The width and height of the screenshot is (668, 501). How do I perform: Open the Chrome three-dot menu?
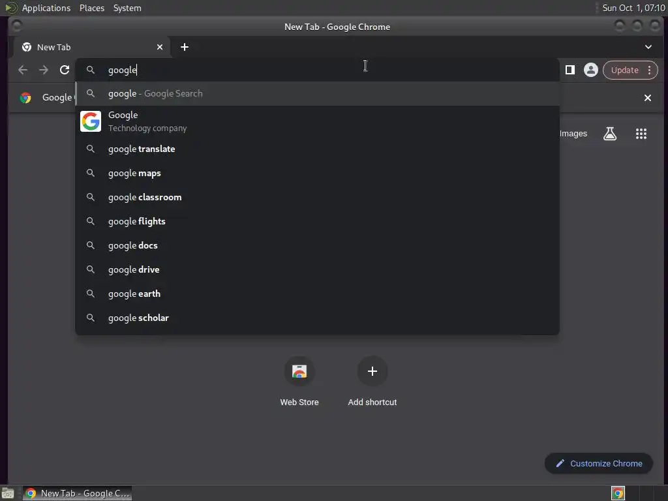[x=649, y=70]
